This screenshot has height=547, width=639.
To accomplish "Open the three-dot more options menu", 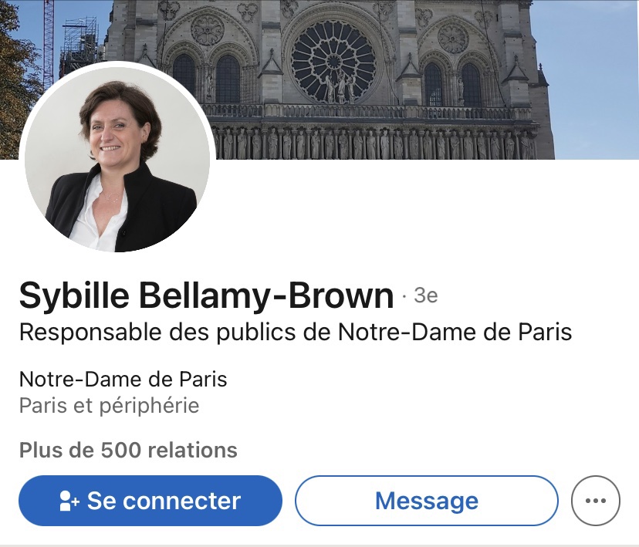I will click(x=595, y=501).
